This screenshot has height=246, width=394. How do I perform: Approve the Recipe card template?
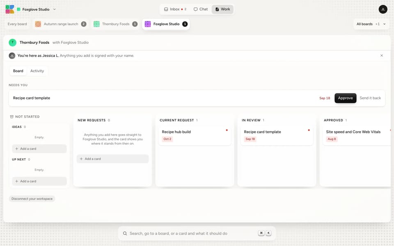point(345,98)
